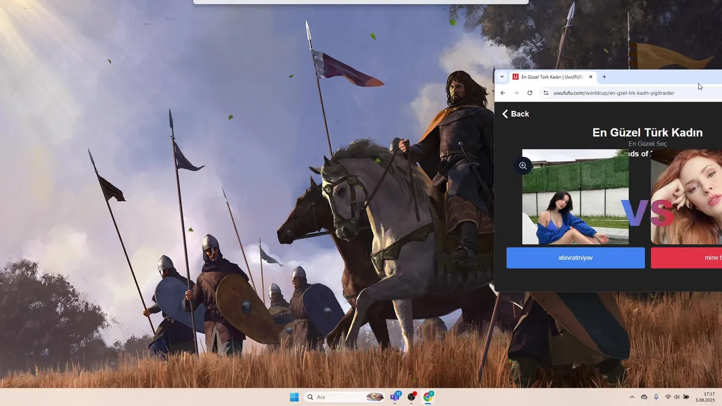Expand the hidden system tray icons chevron
Screen dimensions: 722x406
pyautogui.click(x=632, y=397)
